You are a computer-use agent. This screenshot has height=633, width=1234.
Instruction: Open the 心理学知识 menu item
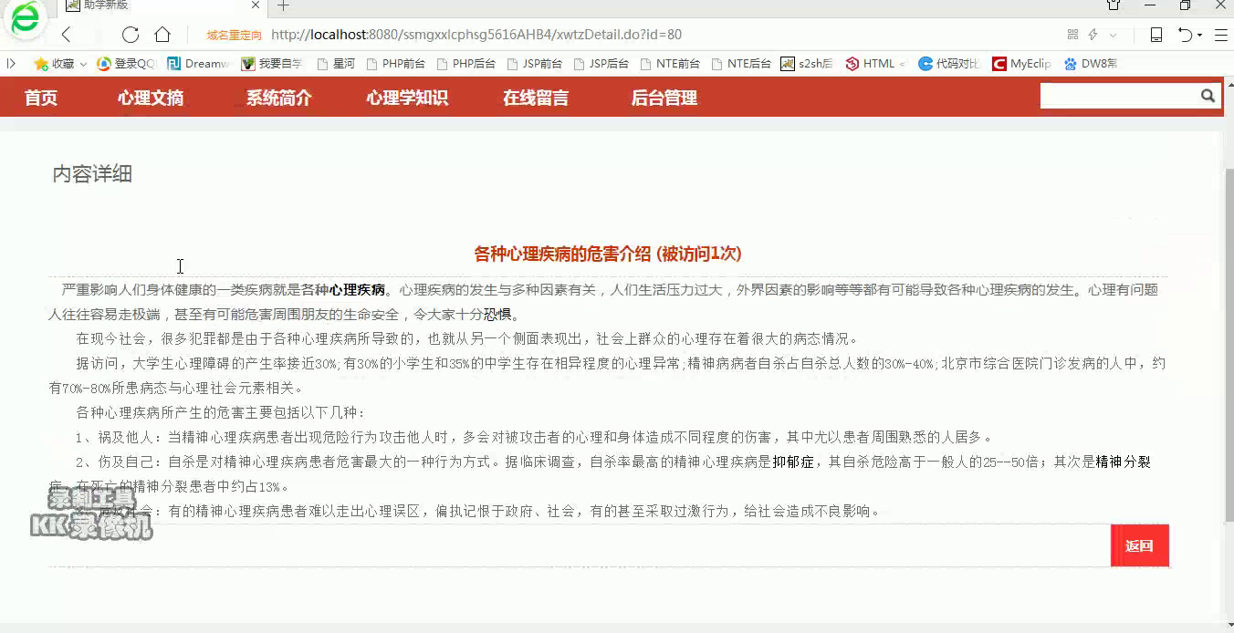click(x=407, y=98)
